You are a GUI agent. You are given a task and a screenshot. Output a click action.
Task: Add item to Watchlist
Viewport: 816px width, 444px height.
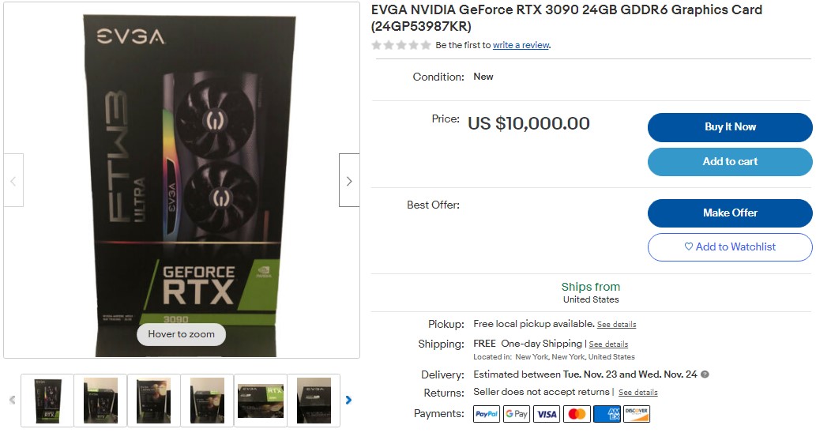click(x=730, y=246)
